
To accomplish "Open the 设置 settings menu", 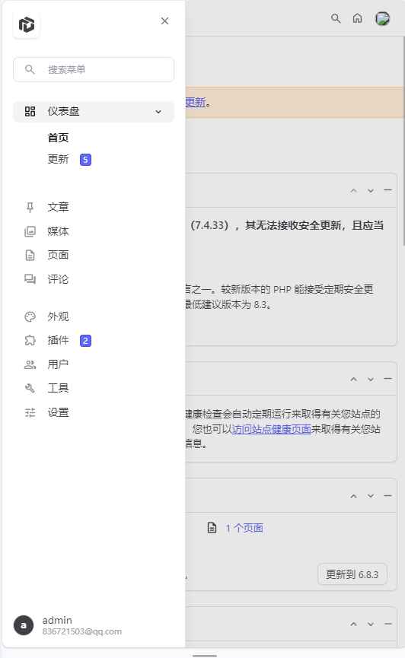I will (58, 412).
